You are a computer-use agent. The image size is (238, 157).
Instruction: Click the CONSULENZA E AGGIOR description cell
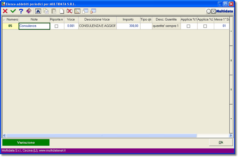coord(97,26)
